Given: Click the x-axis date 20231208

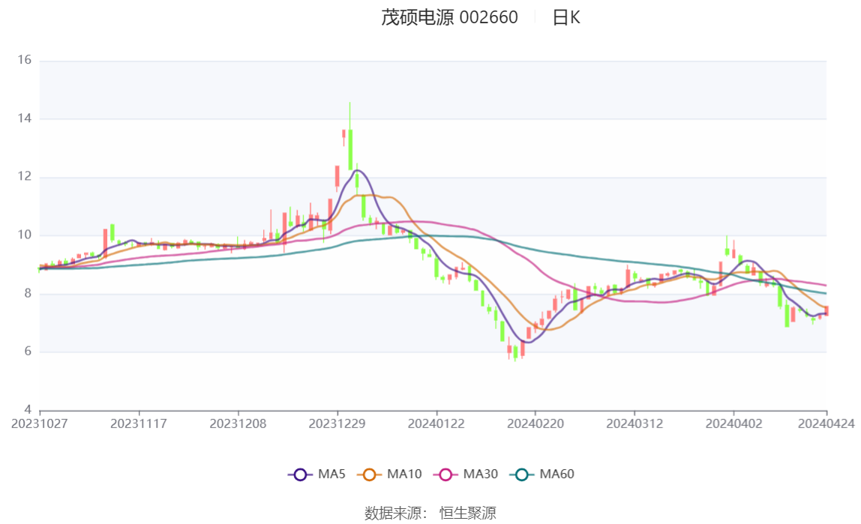Looking at the screenshot, I should point(238,424).
